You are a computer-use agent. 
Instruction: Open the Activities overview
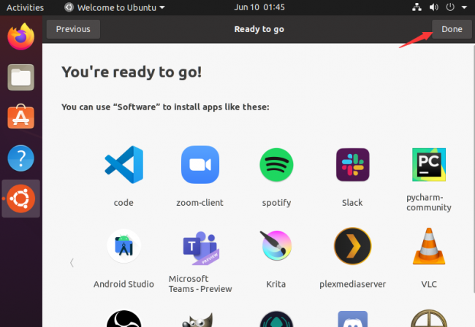coord(25,7)
